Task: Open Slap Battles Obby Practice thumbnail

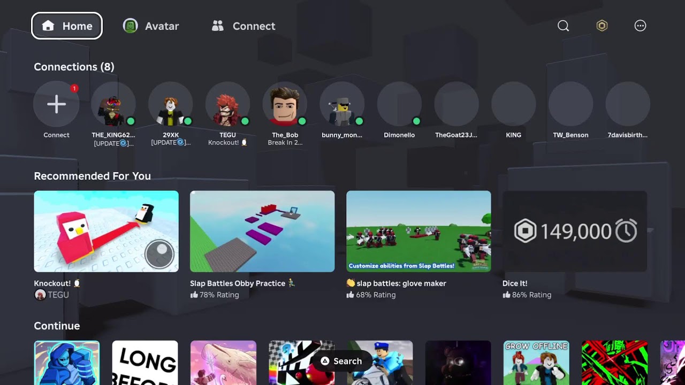Action: pyautogui.click(x=262, y=231)
